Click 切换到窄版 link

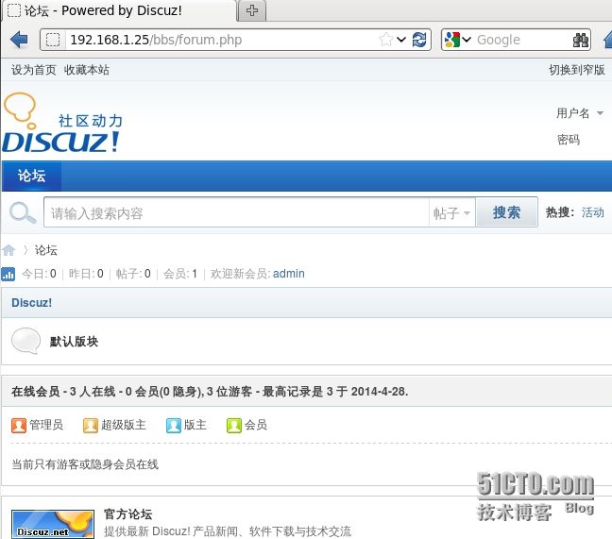[x=576, y=70]
